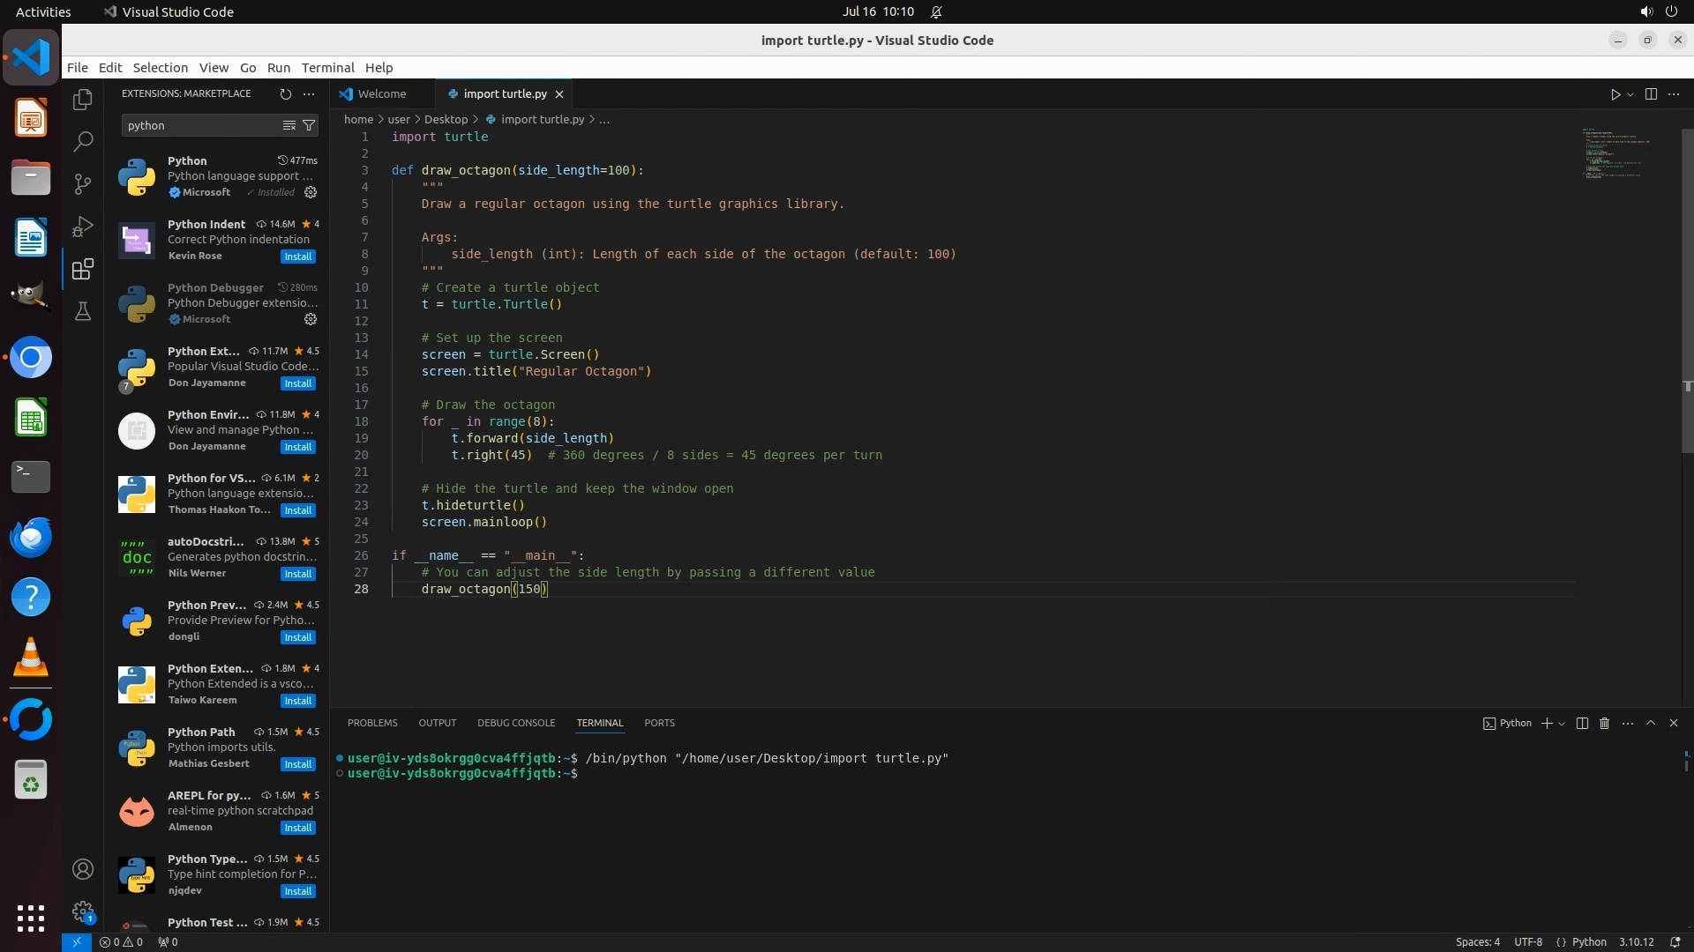
Task: Open the Search view in activity bar
Action: point(83,141)
